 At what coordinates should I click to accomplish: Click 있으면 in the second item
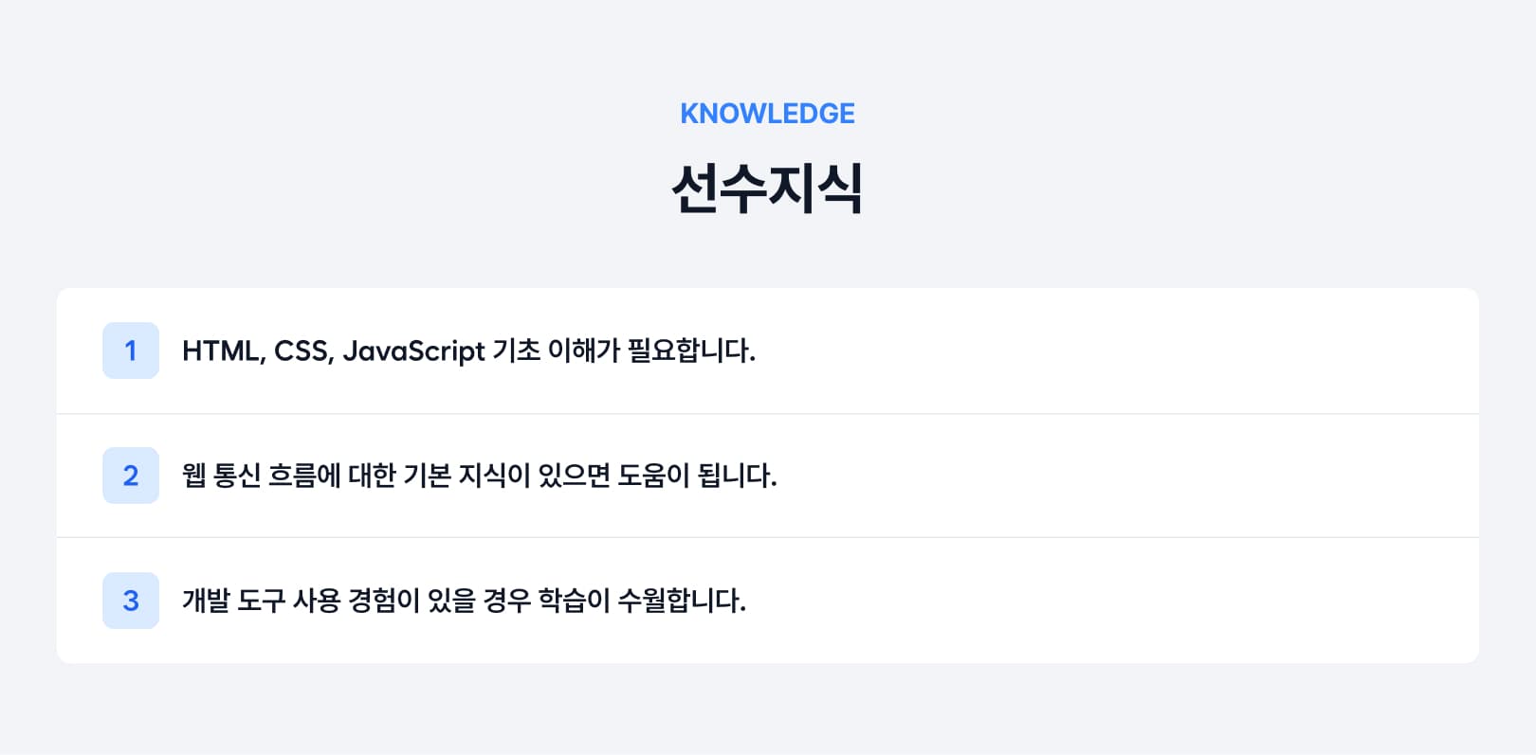pos(574,476)
